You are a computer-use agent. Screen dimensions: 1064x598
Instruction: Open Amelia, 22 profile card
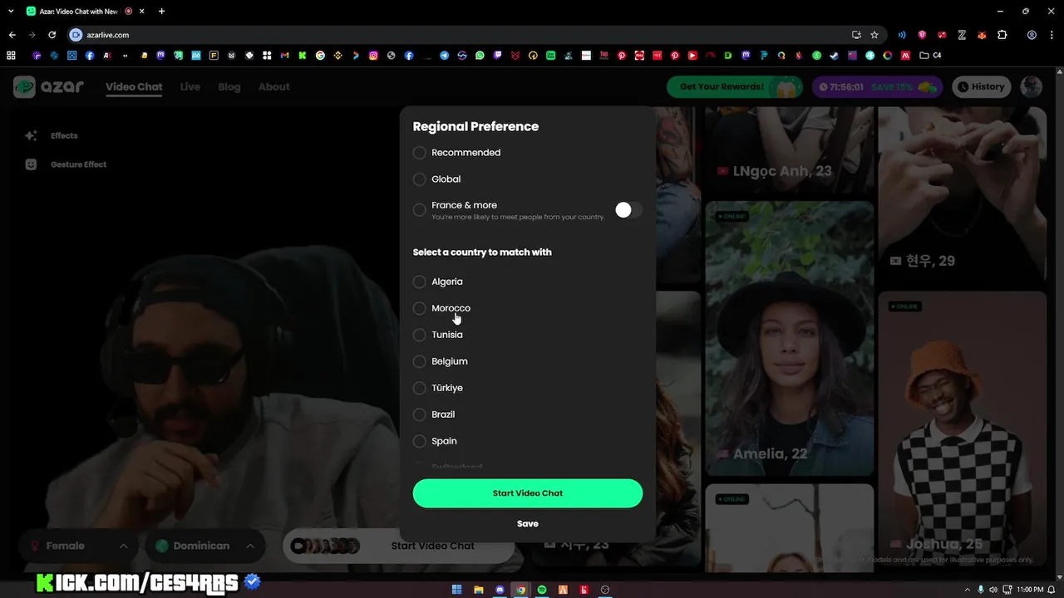coord(789,338)
